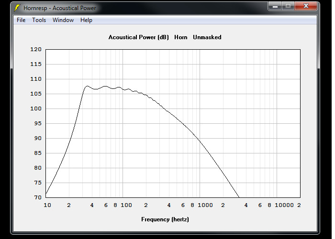Click the Hornresp lightning bolt icon
This screenshot has height=239, width=335.
tap(17, 8)
